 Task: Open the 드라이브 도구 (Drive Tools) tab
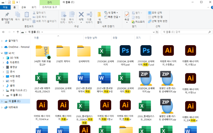[x=50, y=7]
